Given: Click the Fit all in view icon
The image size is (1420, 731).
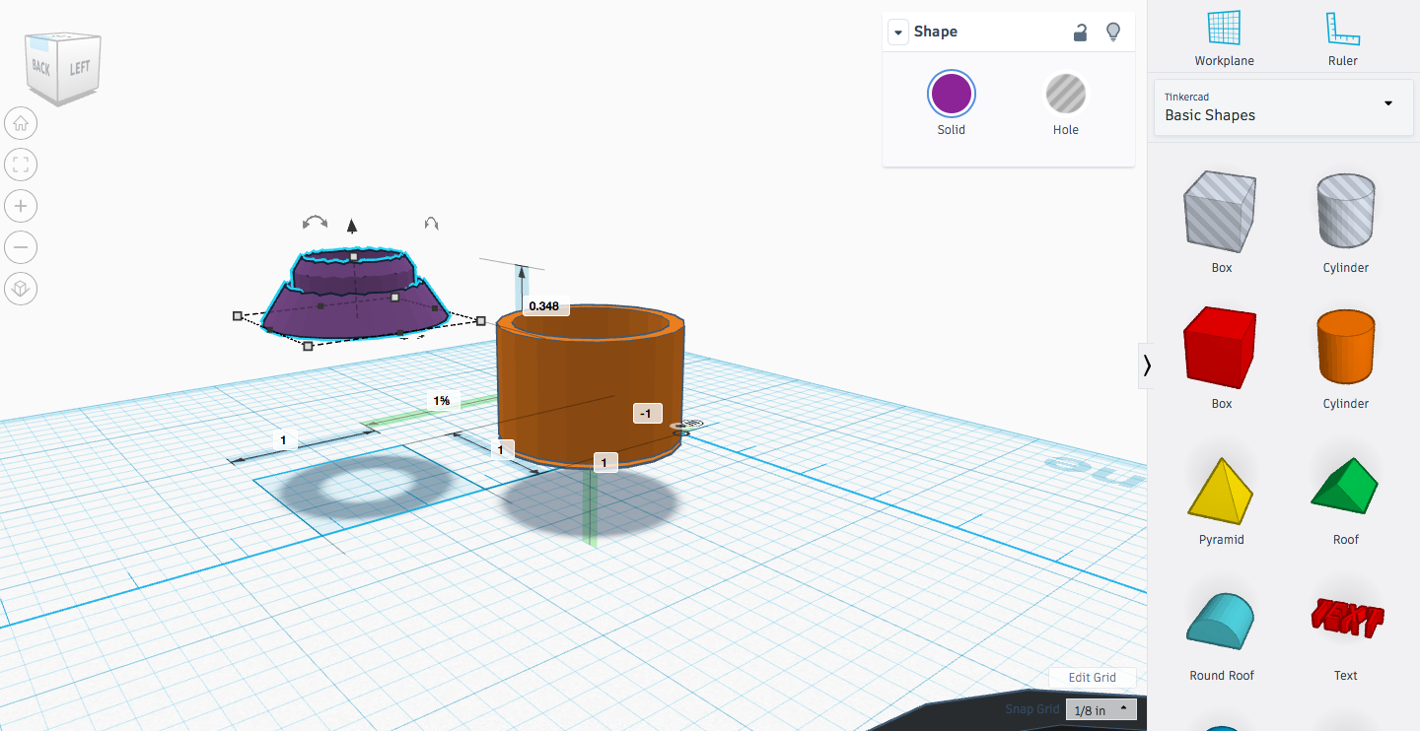Looking at the screenshot, I should coord(21,165).
